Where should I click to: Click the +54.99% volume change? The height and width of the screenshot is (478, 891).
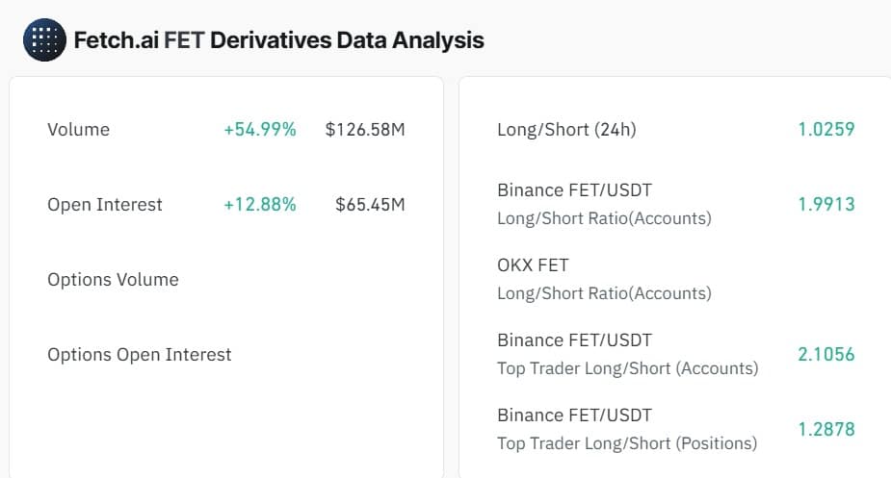click(x=259, y=129)
